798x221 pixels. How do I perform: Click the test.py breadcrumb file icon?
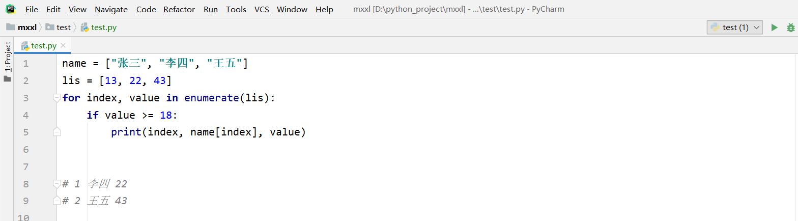click(84, 27)
